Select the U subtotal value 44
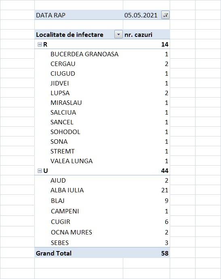This screenshot has height=279, width=221. tap(165, 170)
